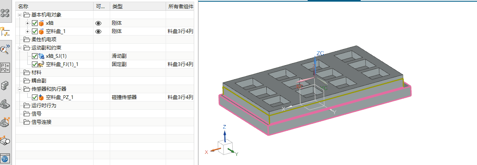This screenshot has height=165, width=477.
Task: Open the web browser globe tab
Action: pos(5,158)
